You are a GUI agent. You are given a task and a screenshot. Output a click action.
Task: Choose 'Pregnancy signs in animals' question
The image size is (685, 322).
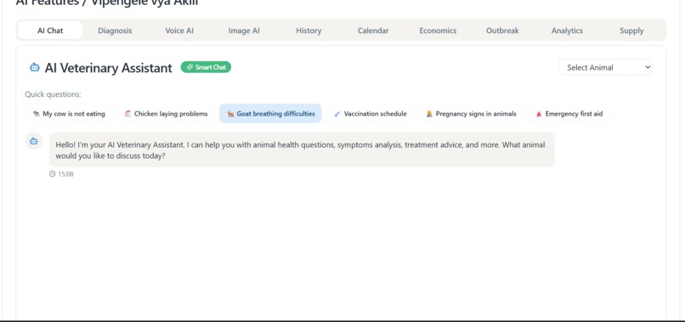(471, 114)
